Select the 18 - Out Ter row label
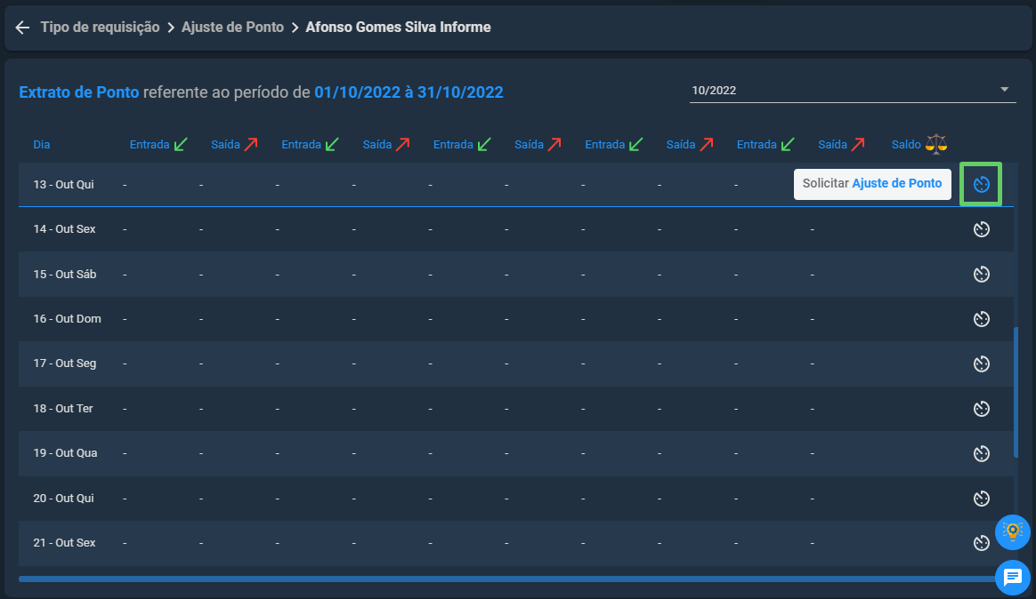This screenshot has width=1036, height=599. (x=63, y=408)
